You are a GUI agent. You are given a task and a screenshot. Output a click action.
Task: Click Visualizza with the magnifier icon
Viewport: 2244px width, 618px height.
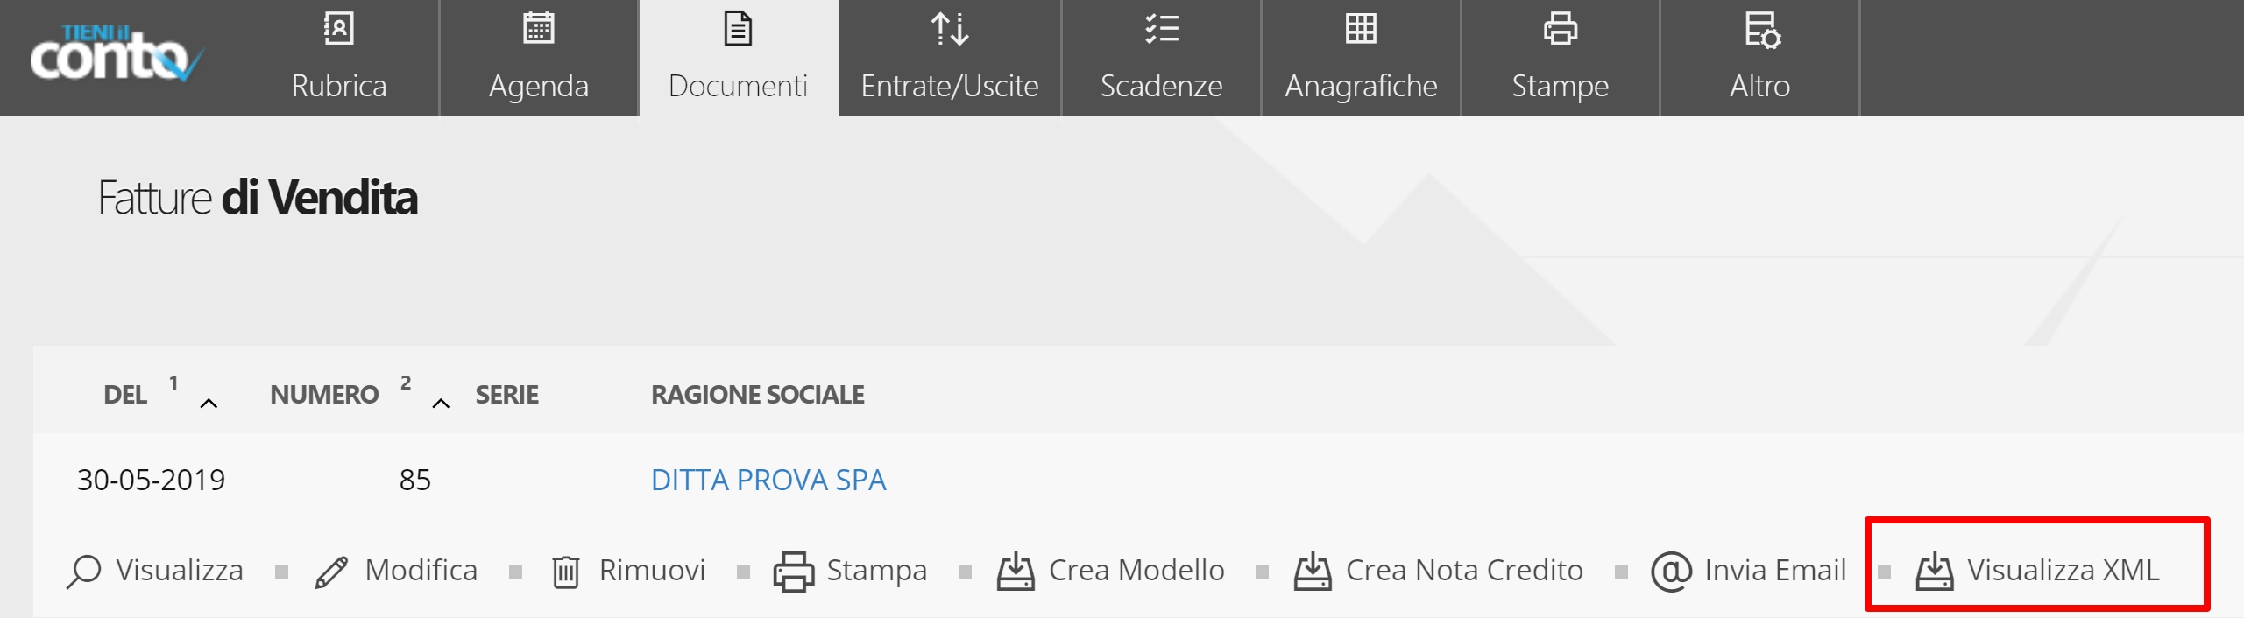point(155,571)
